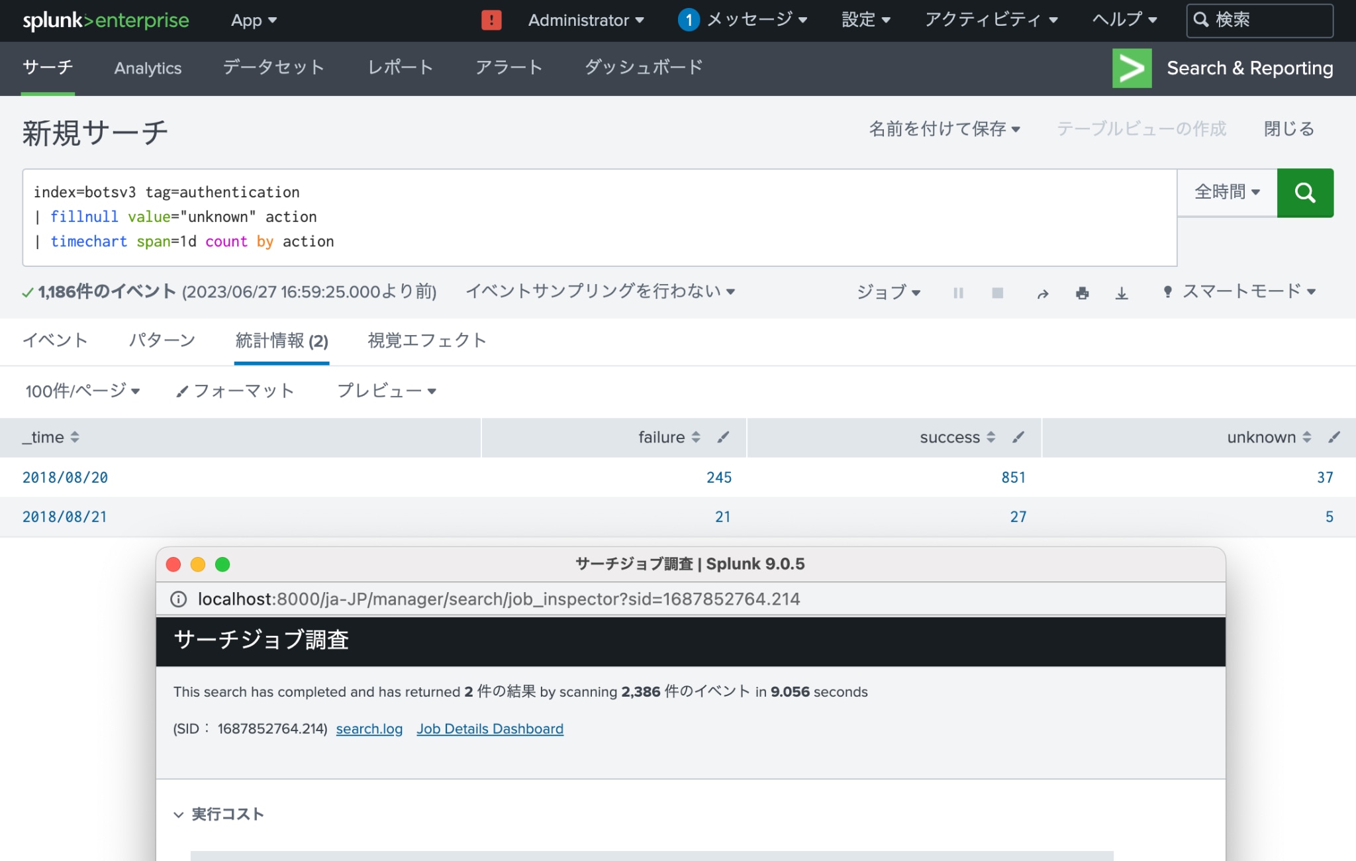The width and height of the screenshot is (1356, 861).
Task: Click the success value 851
Action: 1014,478
